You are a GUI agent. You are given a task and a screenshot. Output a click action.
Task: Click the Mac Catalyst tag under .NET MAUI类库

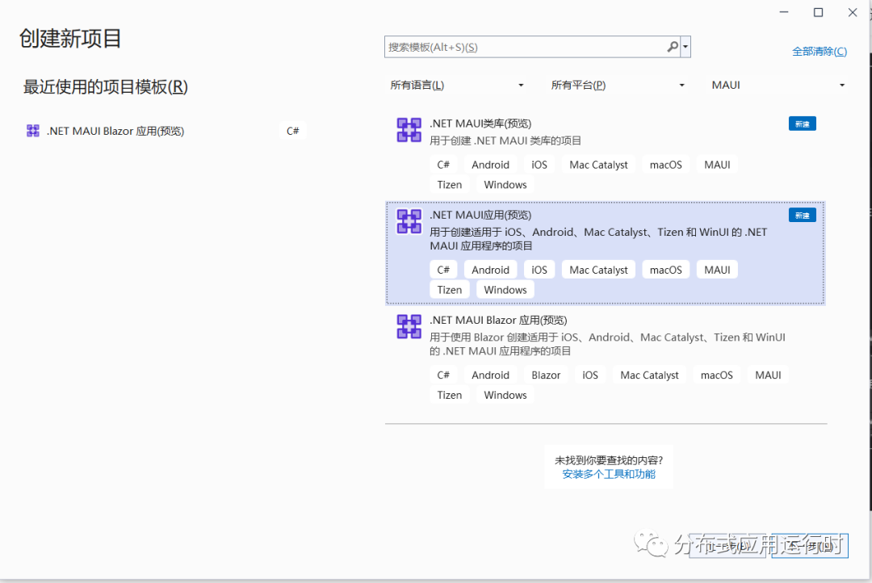click(598, 165)
